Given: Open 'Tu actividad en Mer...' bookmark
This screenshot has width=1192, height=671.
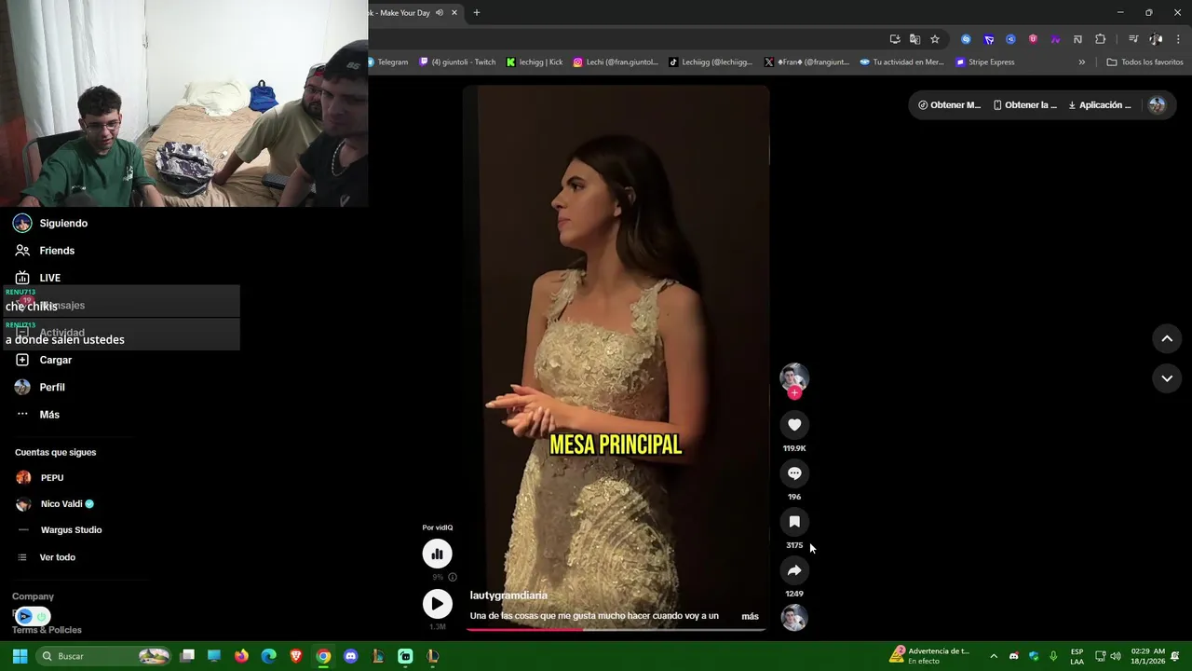Looking at the screenshot, I should point(901,62).
